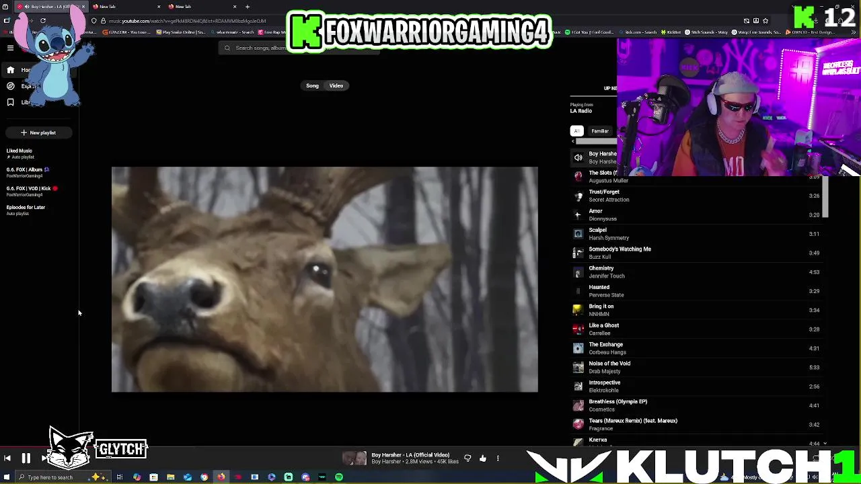Click Somebody's Watching Me album art
This screenshot has width=861, height=484.
pos(578,253)
